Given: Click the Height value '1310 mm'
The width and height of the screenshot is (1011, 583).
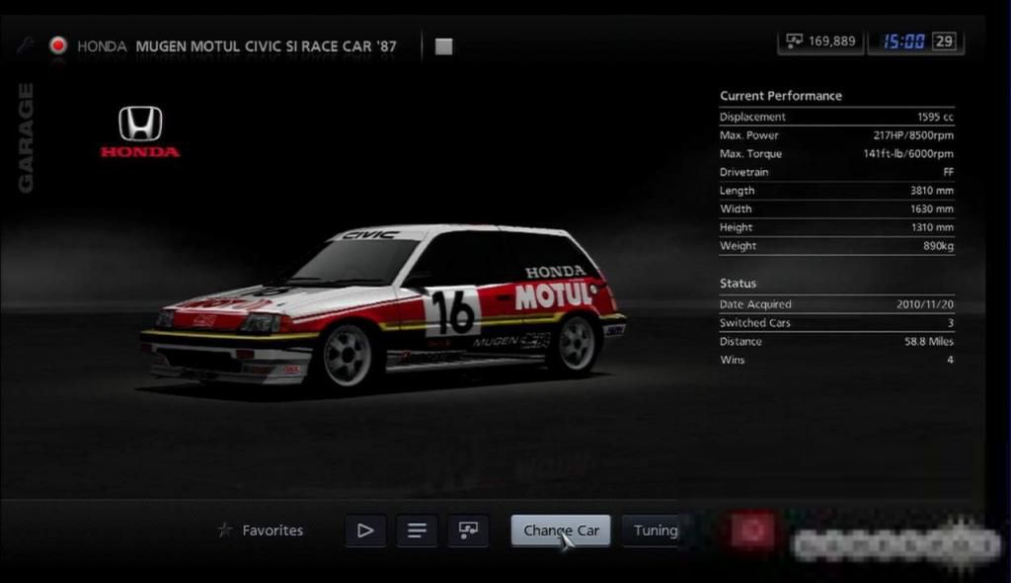Looking at the screenshot, I should 932,227.
